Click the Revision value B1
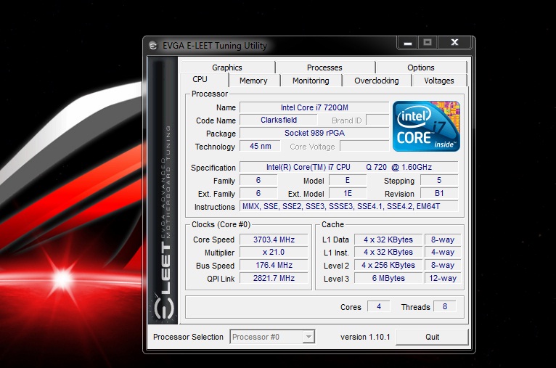The height and width of the screenshot is (368, 556). point(439,193)
